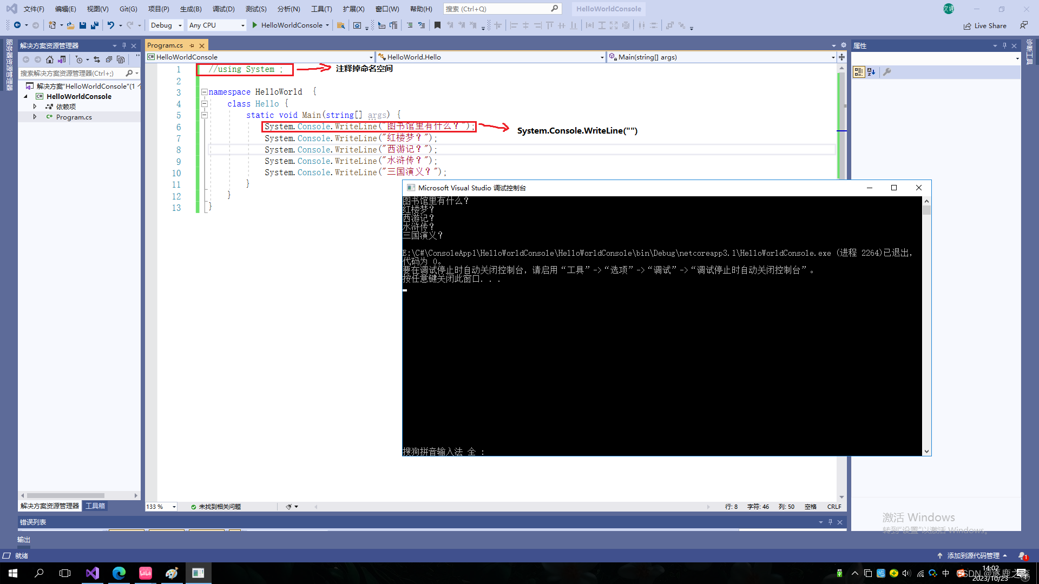The image size is (1039, 584).
Task: Select the HelloWorldConsole project node
Action: click(79, 96)
